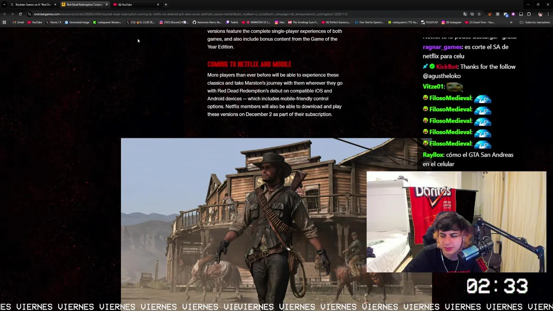Open the Gmail bookmark
The image size is (553, 311).
coord(18,22)
